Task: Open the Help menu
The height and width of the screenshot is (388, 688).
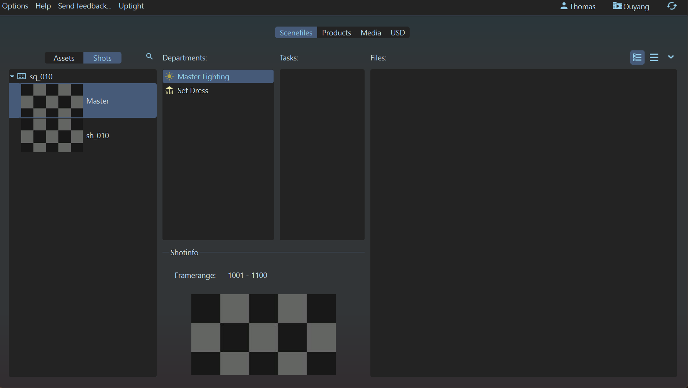Action: click(x=43, y=6)
